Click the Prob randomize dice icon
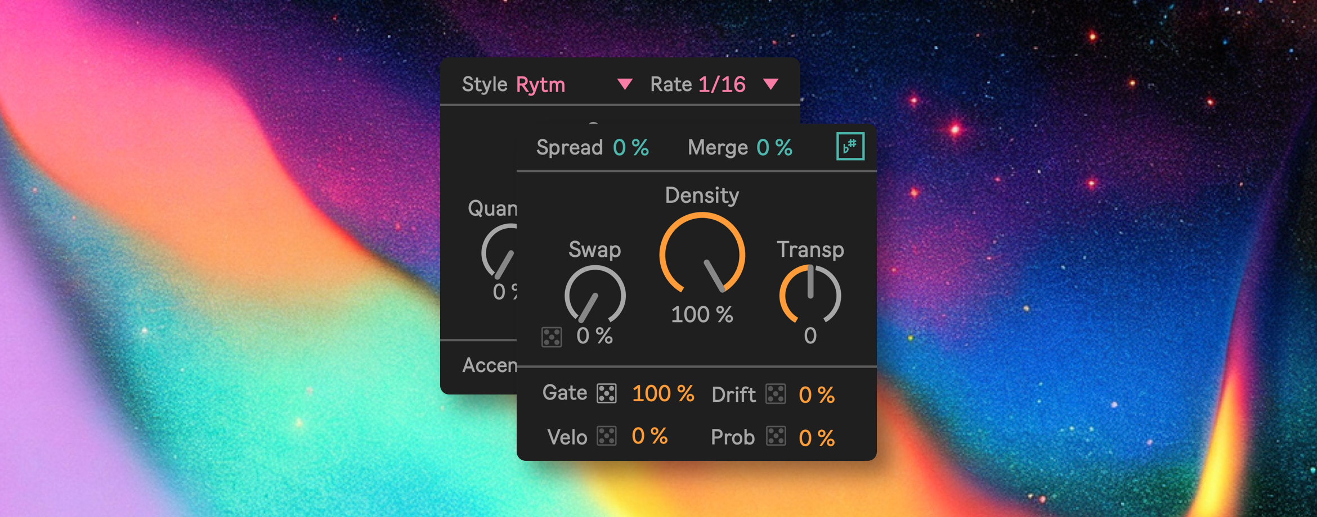The height and width of the screenshot is (517, 1317). [x=776, y=437]
